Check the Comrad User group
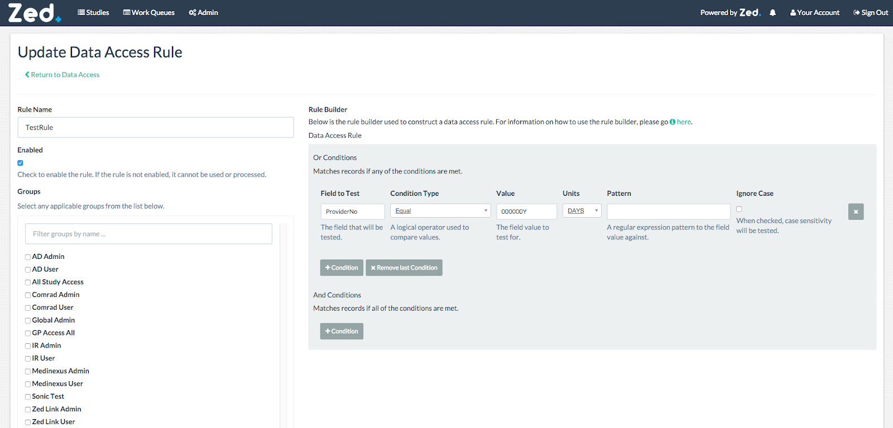This screenshot has height=428, width=893. point(27,308)
